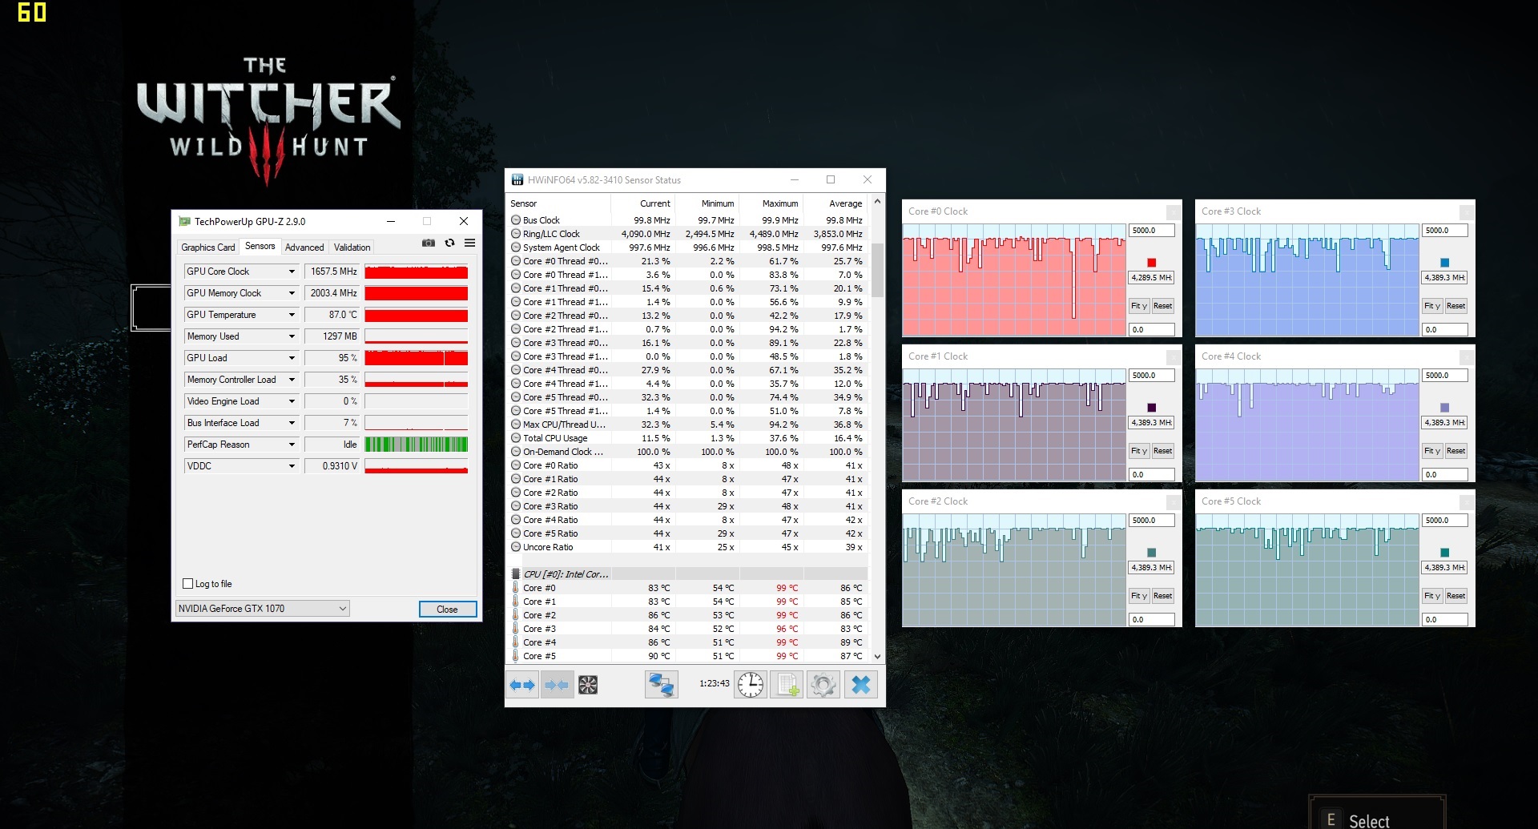Click the dark purple swatch for Core #1 Clock
Image resolution: width=1538 pixels, height=829 pixels.
pos(1152,408)
